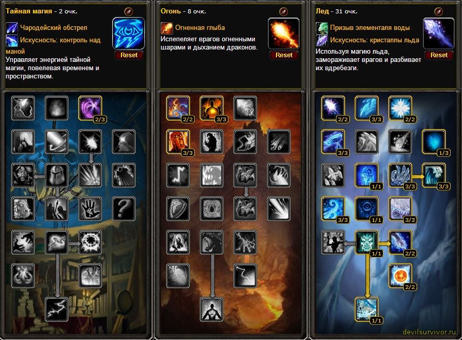Select the bottom frost talent with 1/1
Screen dimensions: 462x340
(366, 309)
